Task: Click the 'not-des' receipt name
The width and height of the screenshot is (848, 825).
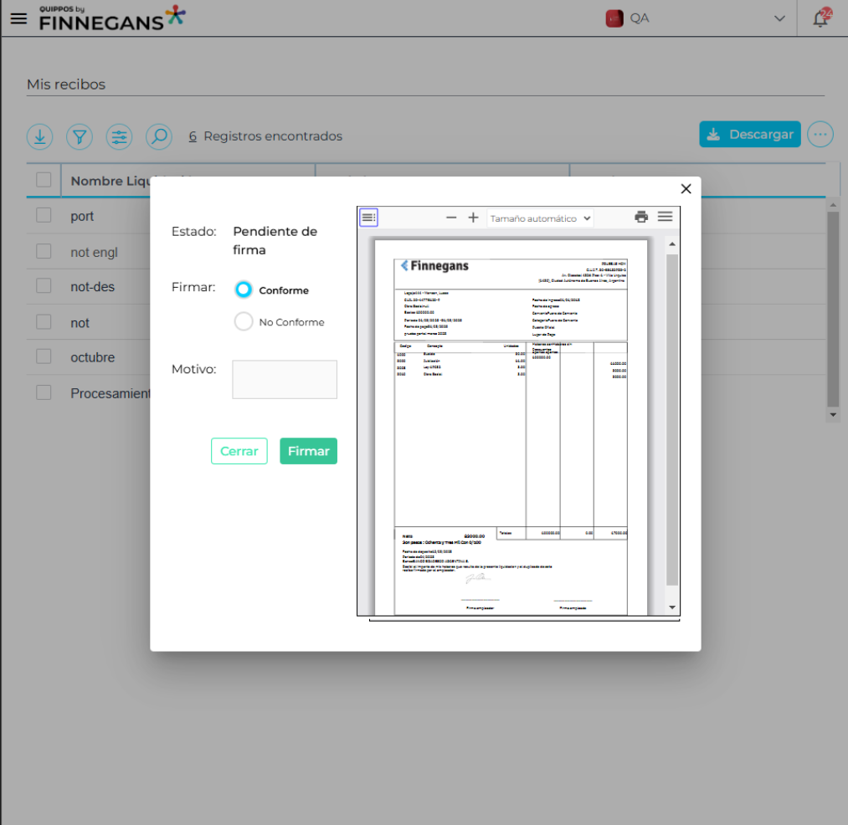Action: tap(92, 287)
